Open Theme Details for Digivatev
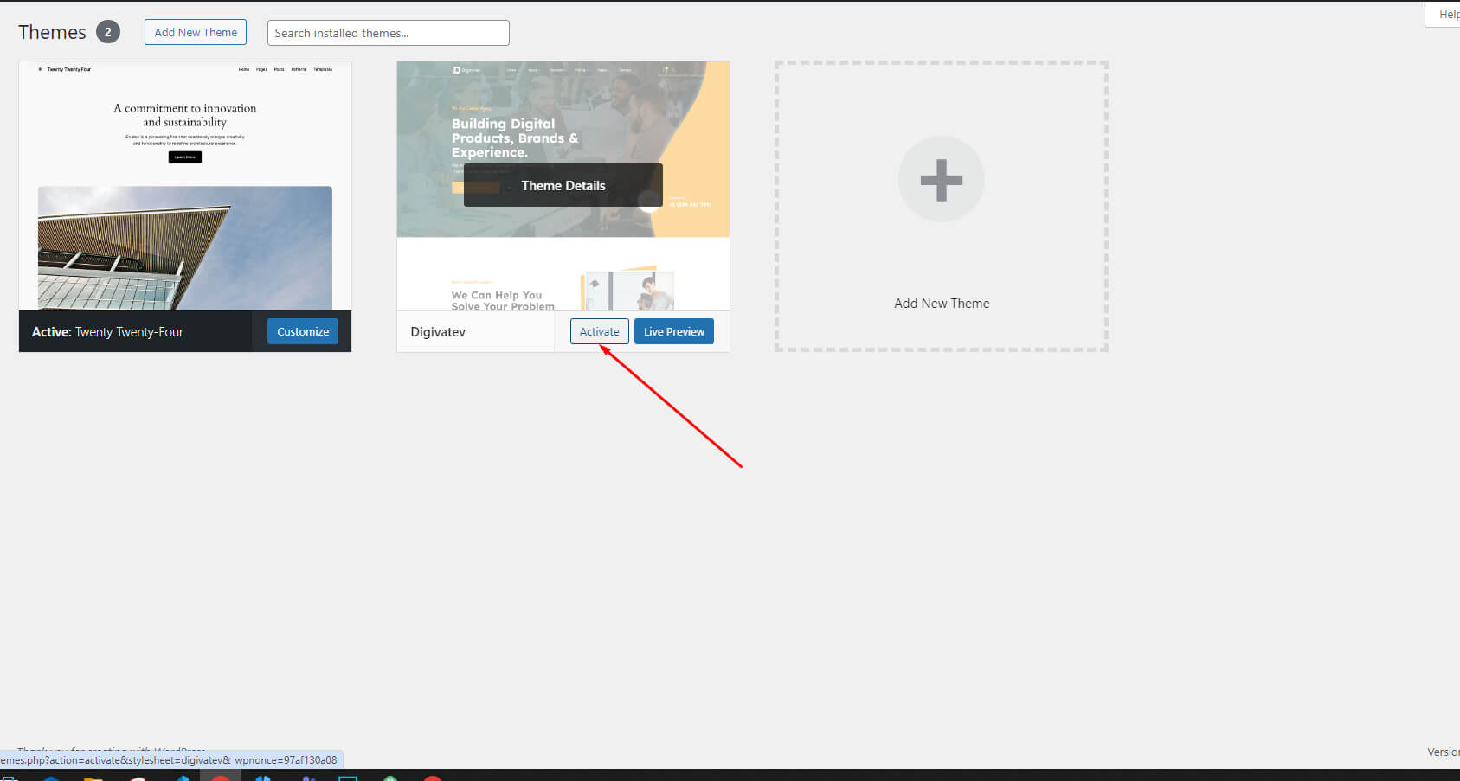The width and height of the screenshot is (1460, 781). click(x=563, y=185)
